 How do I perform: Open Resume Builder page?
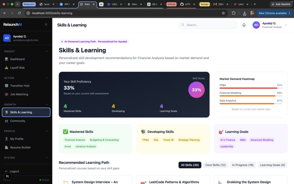[26, 147]
